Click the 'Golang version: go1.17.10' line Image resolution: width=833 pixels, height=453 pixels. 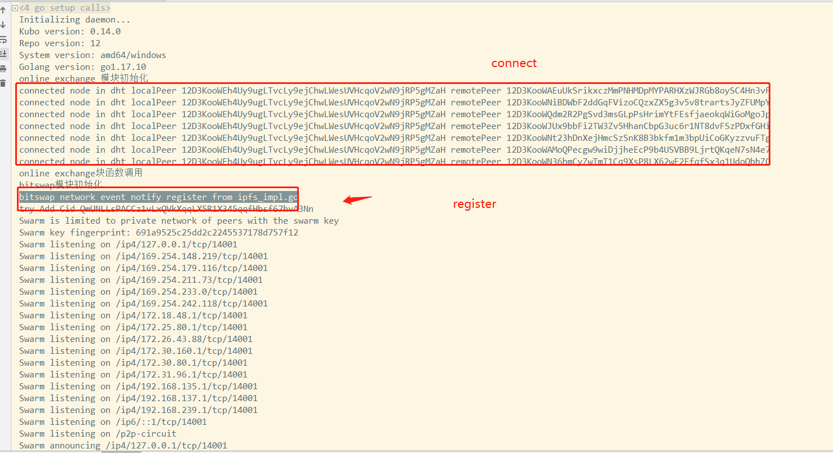coord(82,67)
